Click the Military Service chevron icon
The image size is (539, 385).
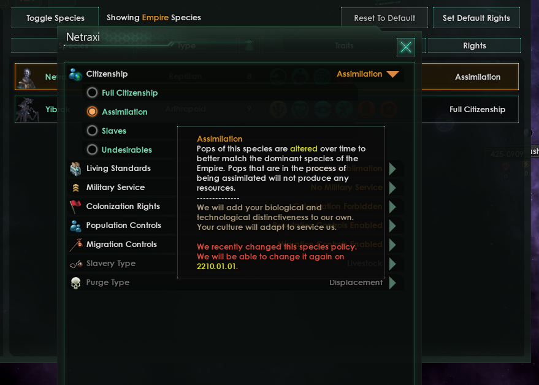[75, 188]
